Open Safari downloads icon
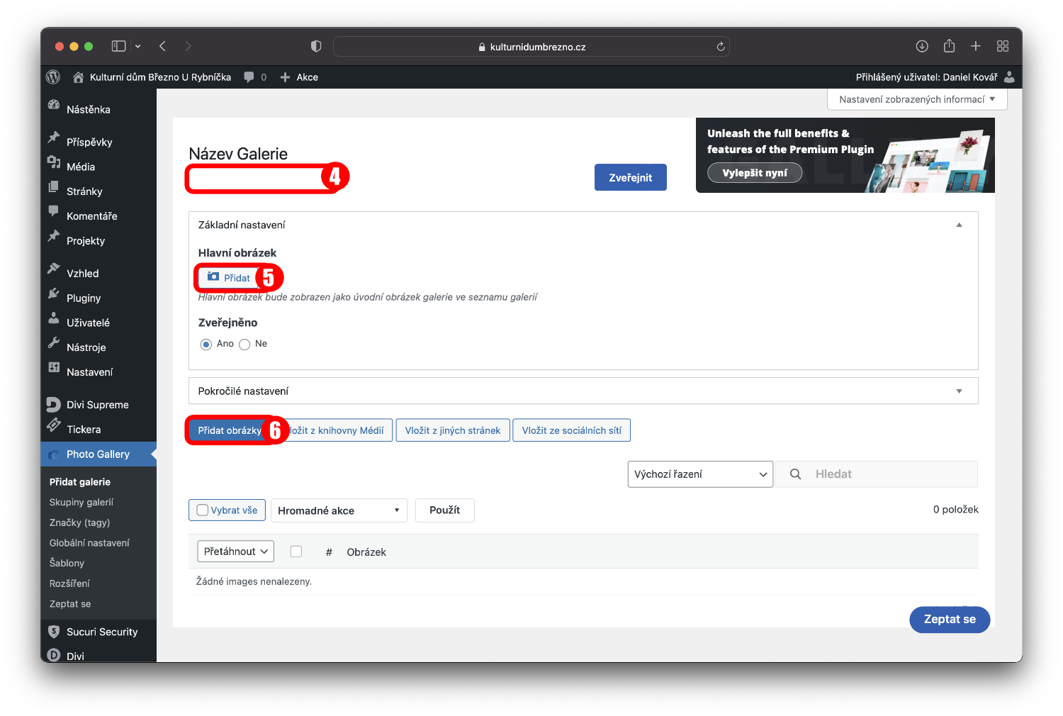This screenshot has height=716, width=1063. [922, 46]
